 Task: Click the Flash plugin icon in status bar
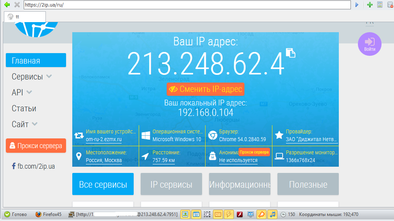click(x=240, y=214)
